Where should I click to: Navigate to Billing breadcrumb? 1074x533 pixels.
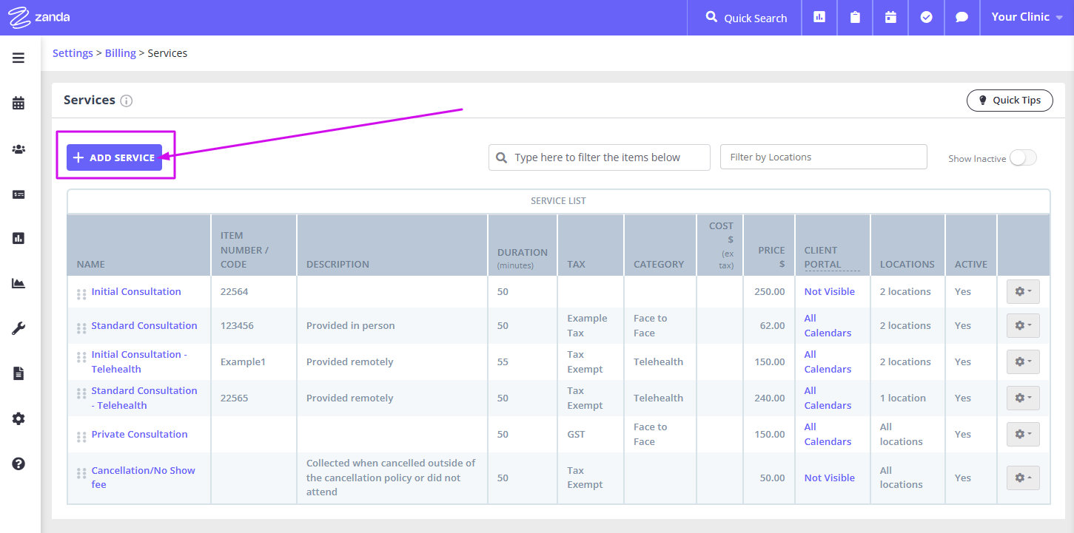pyautogui.click(x=120, y=53)
